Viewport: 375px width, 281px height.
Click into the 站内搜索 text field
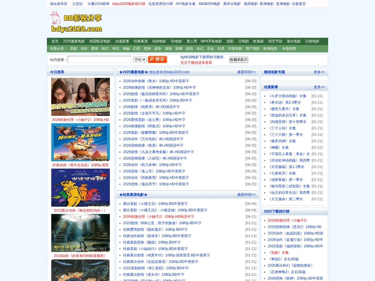pos(100,59)
